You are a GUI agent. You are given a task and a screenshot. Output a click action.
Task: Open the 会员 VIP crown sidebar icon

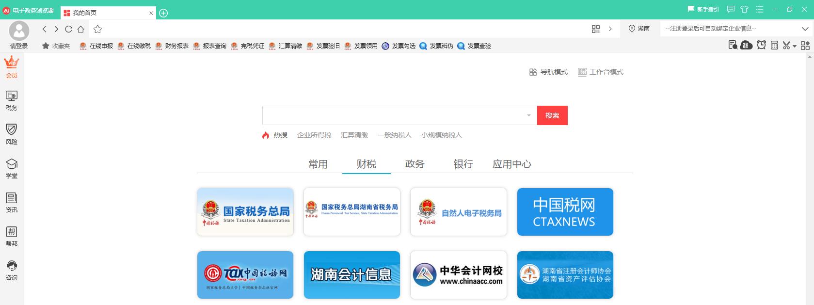tap(12, 67)
